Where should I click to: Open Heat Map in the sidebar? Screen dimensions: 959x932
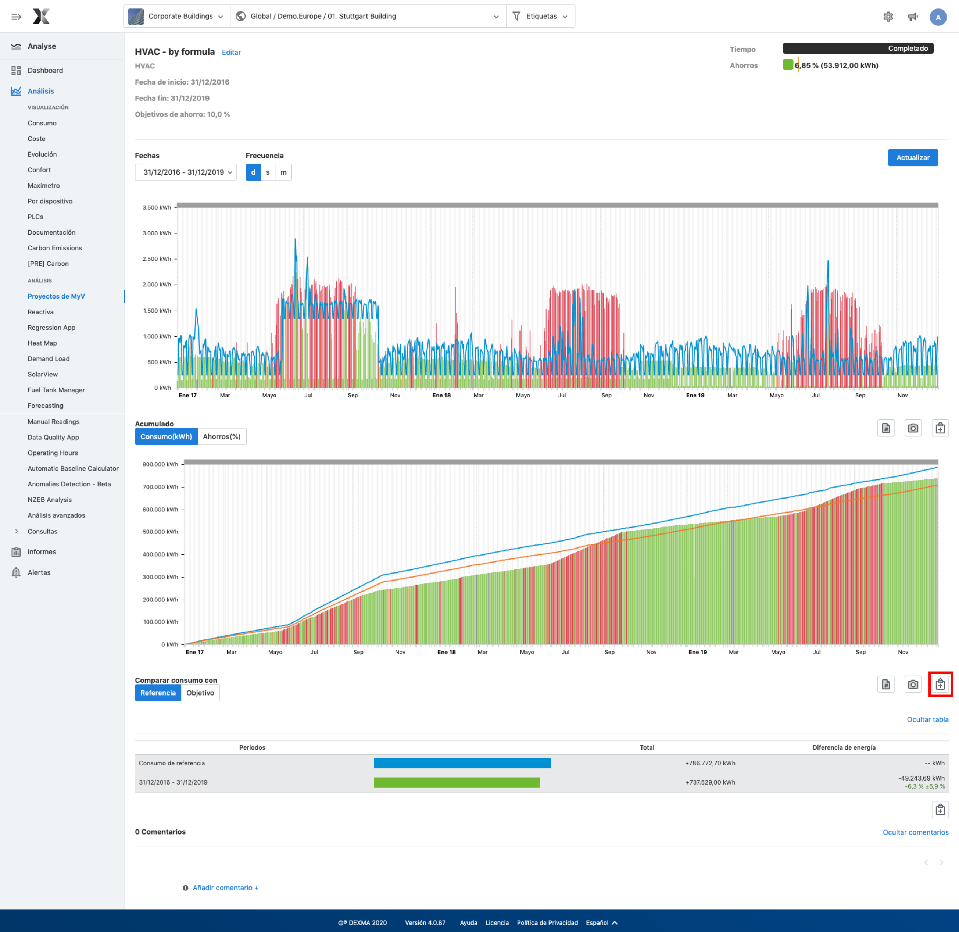[x=42, y=343]
